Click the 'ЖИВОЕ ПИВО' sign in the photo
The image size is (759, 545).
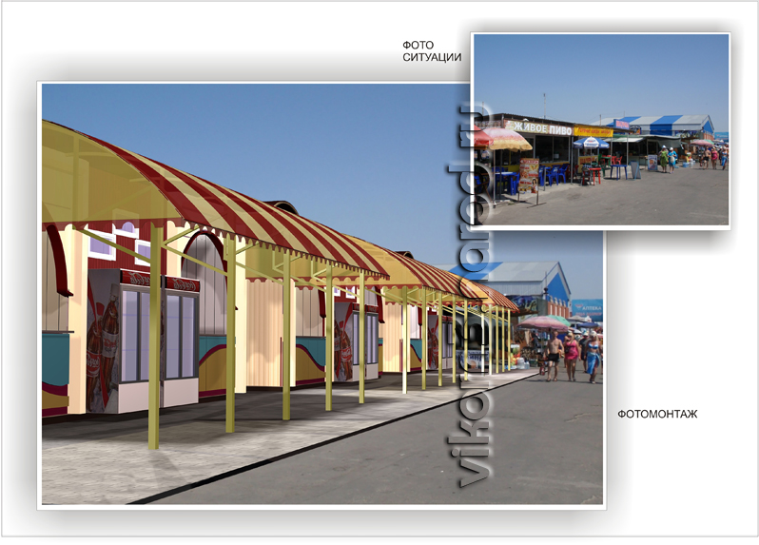tap(538, 127)
